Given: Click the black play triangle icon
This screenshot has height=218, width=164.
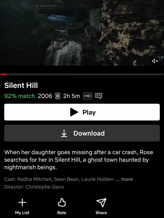Looking at the screenshot, I should pos(74,112).
